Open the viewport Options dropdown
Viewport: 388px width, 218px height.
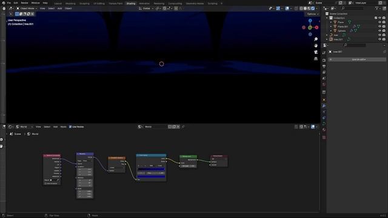(313, 14)
